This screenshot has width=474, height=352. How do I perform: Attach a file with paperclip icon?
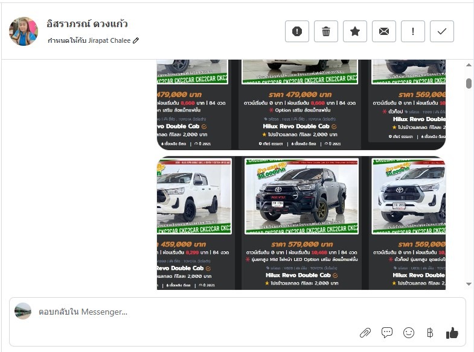[365, 333]
